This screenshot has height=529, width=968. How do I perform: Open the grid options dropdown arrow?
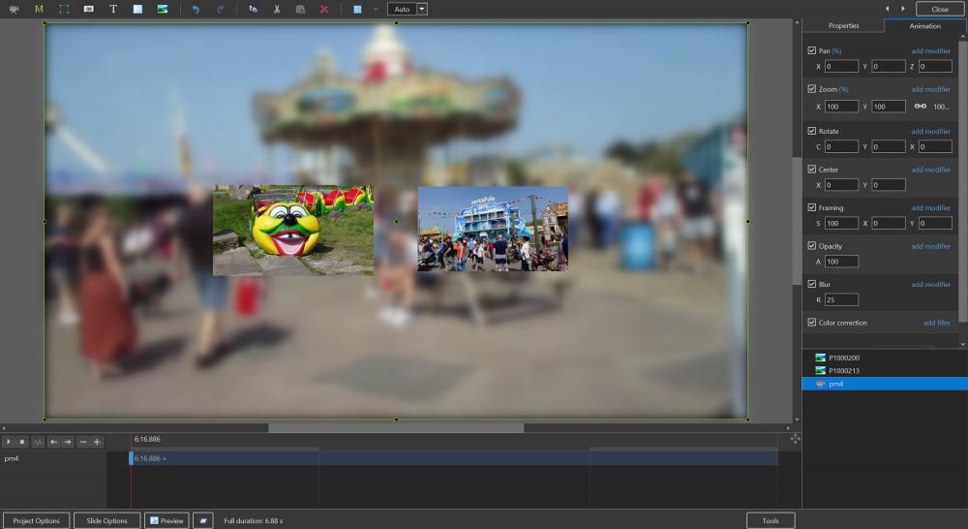click(x=376, y=9)
